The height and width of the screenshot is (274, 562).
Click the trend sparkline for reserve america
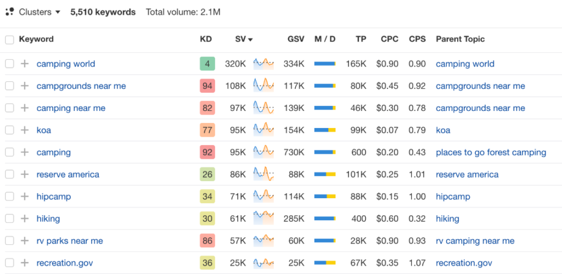tap(263, 174)
